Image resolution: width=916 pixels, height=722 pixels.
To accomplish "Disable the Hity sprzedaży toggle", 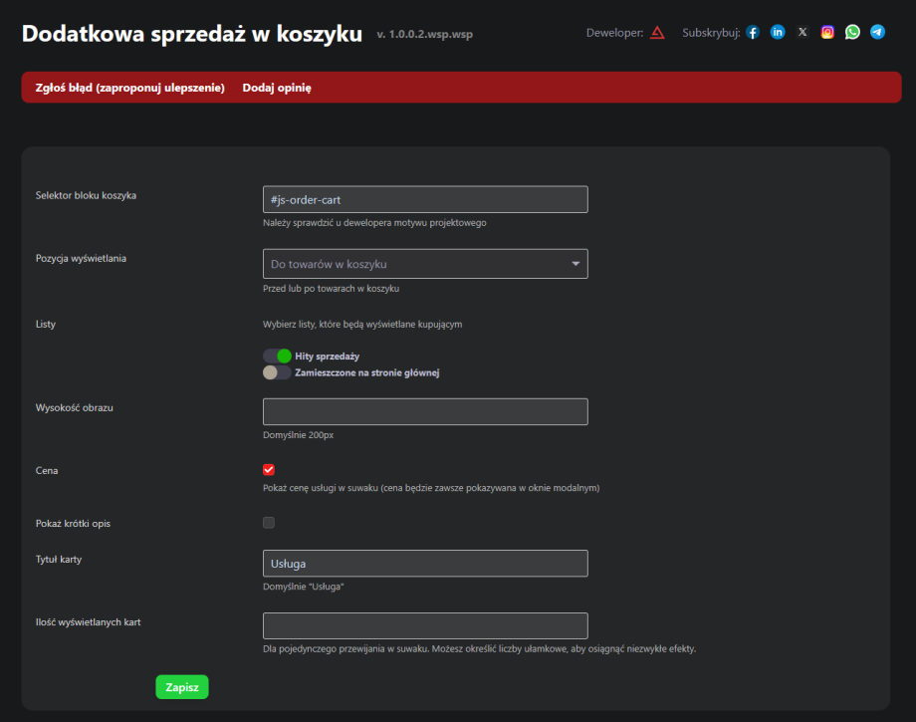I will [x=277, y=356].
